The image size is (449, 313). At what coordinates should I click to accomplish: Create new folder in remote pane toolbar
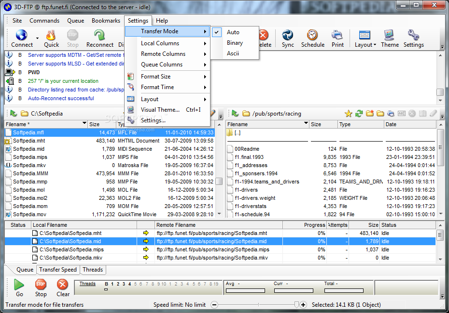(370, 113)
